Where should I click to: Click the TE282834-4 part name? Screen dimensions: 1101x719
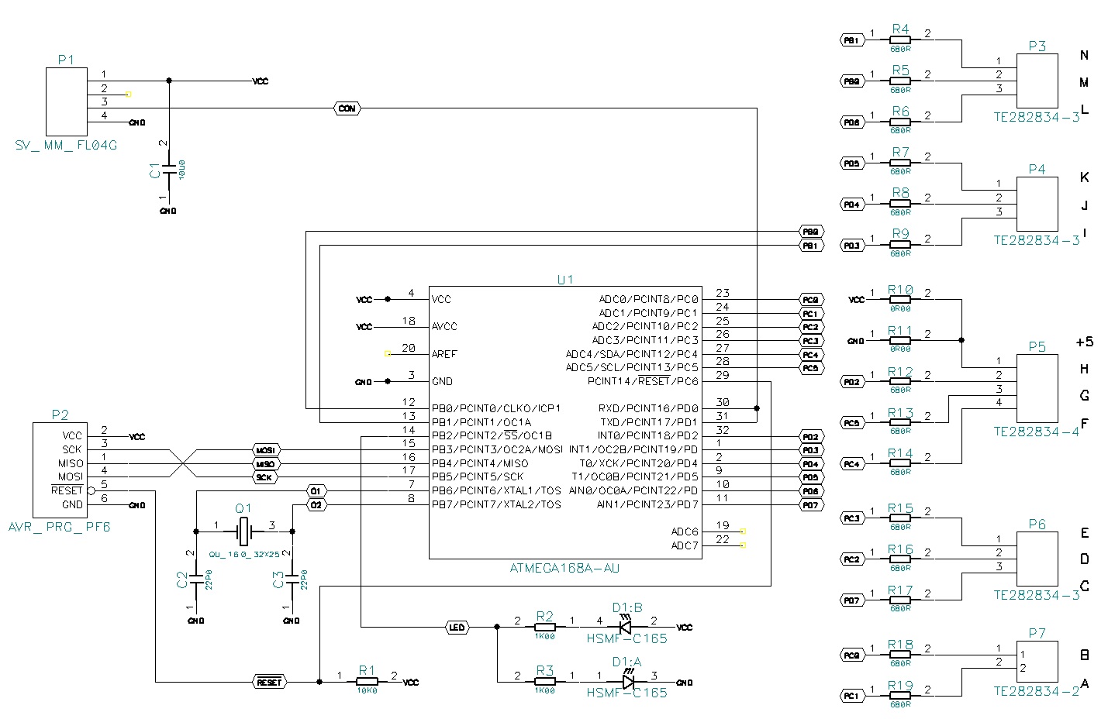tap(1037, 432)
